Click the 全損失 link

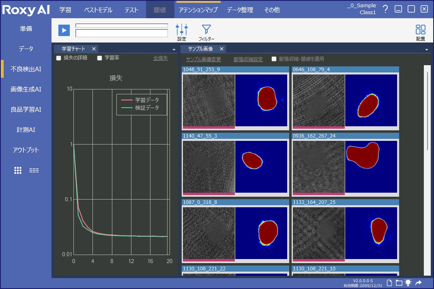coord(160,58)
